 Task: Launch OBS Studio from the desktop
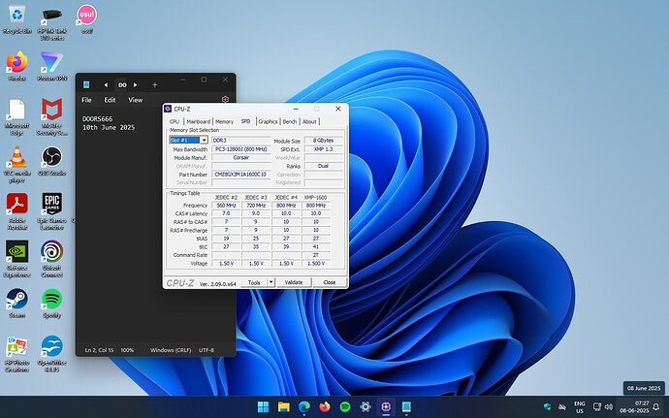[x=52, y=161]
